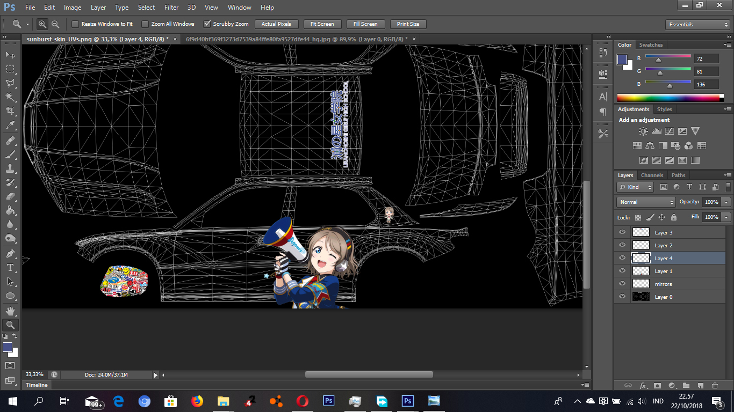This screenshot has width=734, height=412.
Task: Toggle Layer 4 visibility eye
Action: point(622,258)
